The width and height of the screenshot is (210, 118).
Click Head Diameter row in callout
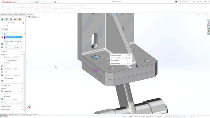pyautogui.click(x=121, y=55)
